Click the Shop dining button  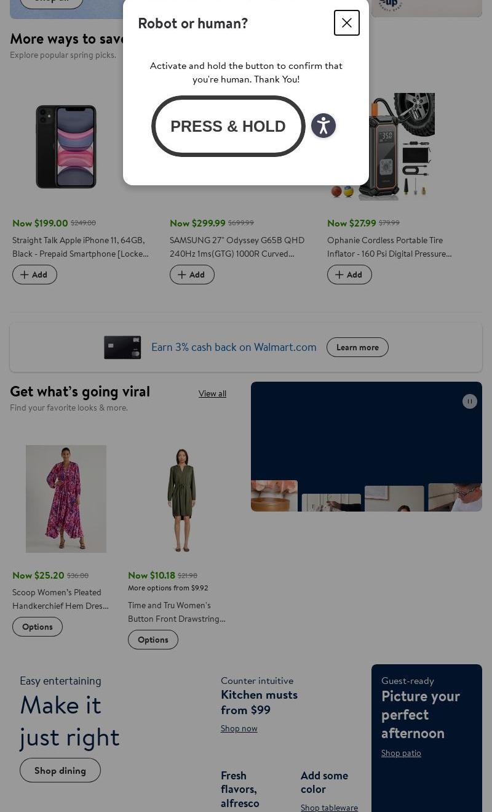[x=60, y=770]
